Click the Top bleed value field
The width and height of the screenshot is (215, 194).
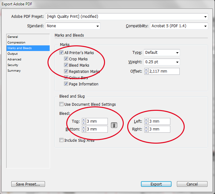[x=97, y=121]
